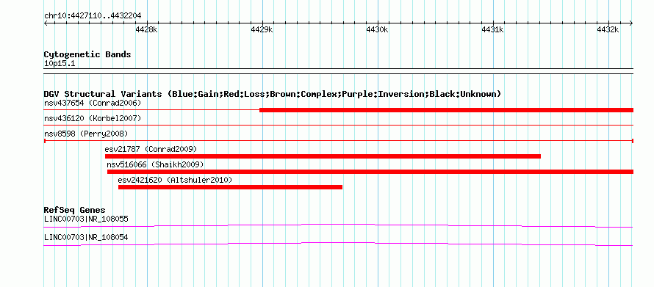Open variant label esv2421620 (Altshuler2010)
654x287 pixels.
tap(175, 181)
